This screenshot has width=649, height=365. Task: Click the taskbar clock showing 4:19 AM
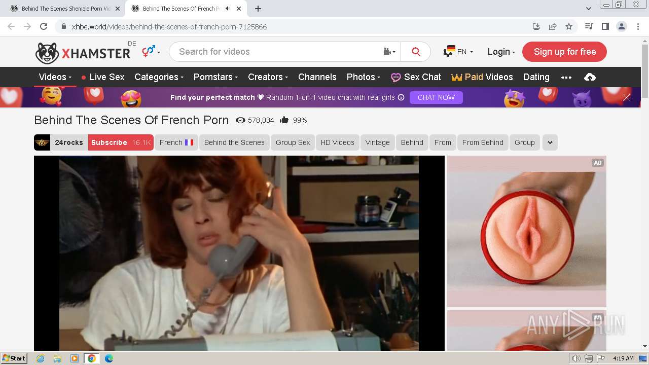(623, 358)
